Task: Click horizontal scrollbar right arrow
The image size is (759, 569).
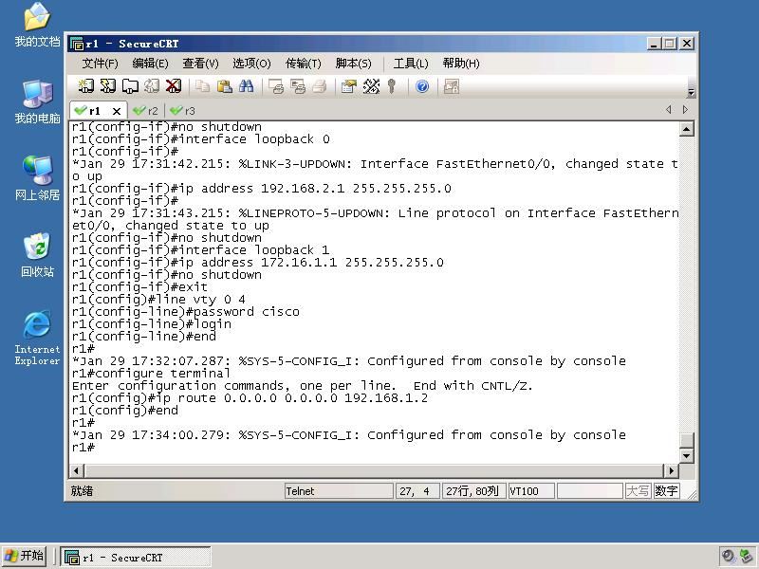Action: [x=671, y=470]
